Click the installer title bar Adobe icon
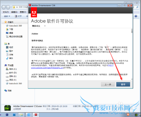 click(30, 5)
